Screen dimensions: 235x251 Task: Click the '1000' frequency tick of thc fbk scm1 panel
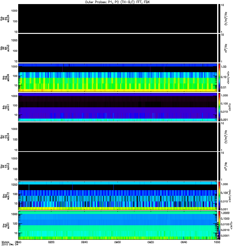(14, 214)
